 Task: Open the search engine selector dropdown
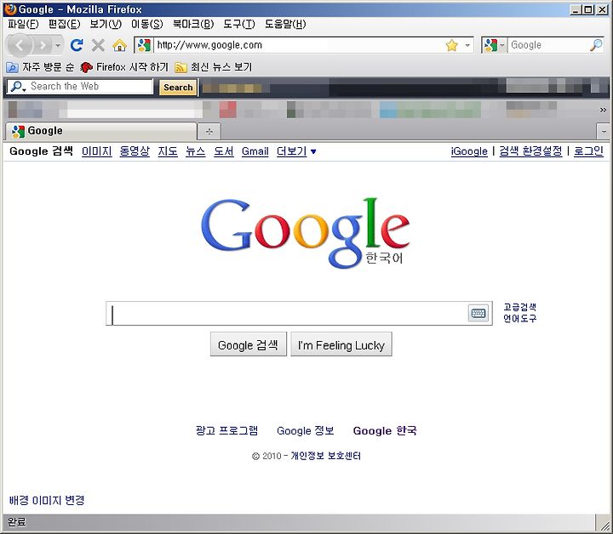click(495, 45)
